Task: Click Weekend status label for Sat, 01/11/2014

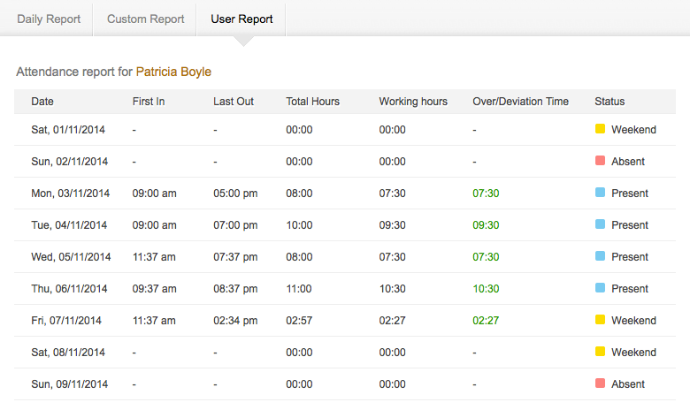Action: pyautogui.click(x=633, y=130)
